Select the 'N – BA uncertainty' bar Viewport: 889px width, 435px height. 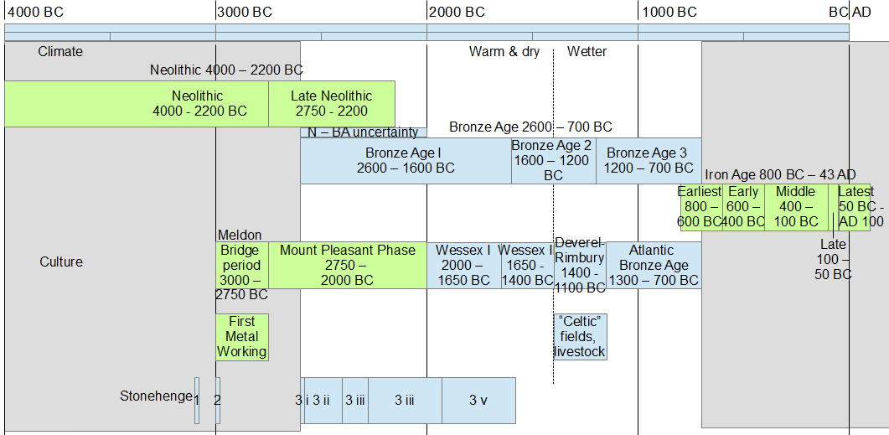[364, 132]
